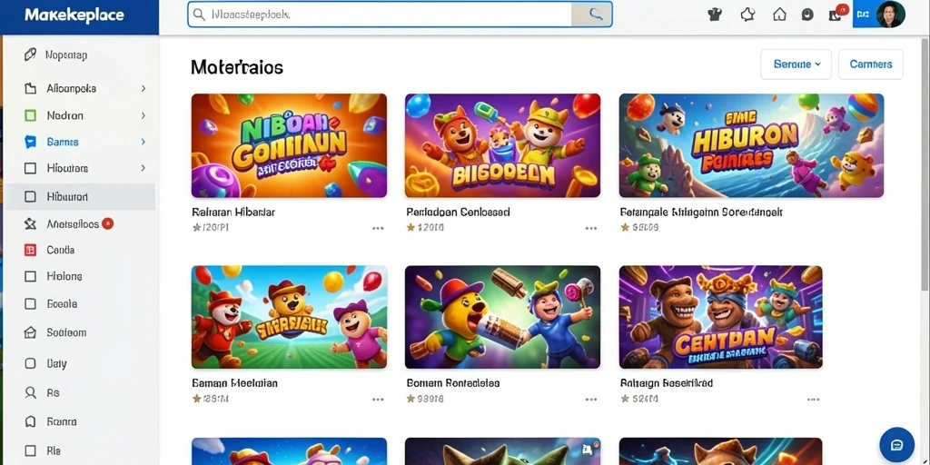Viewport: 930px width, 465px height.
Task: Select the highlighted Hibuuron sidebar row
Action: (x=80, y=196)
